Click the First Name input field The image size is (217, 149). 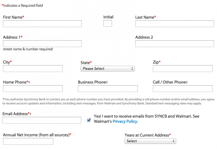pyautogui.click(x=42, y=24)
